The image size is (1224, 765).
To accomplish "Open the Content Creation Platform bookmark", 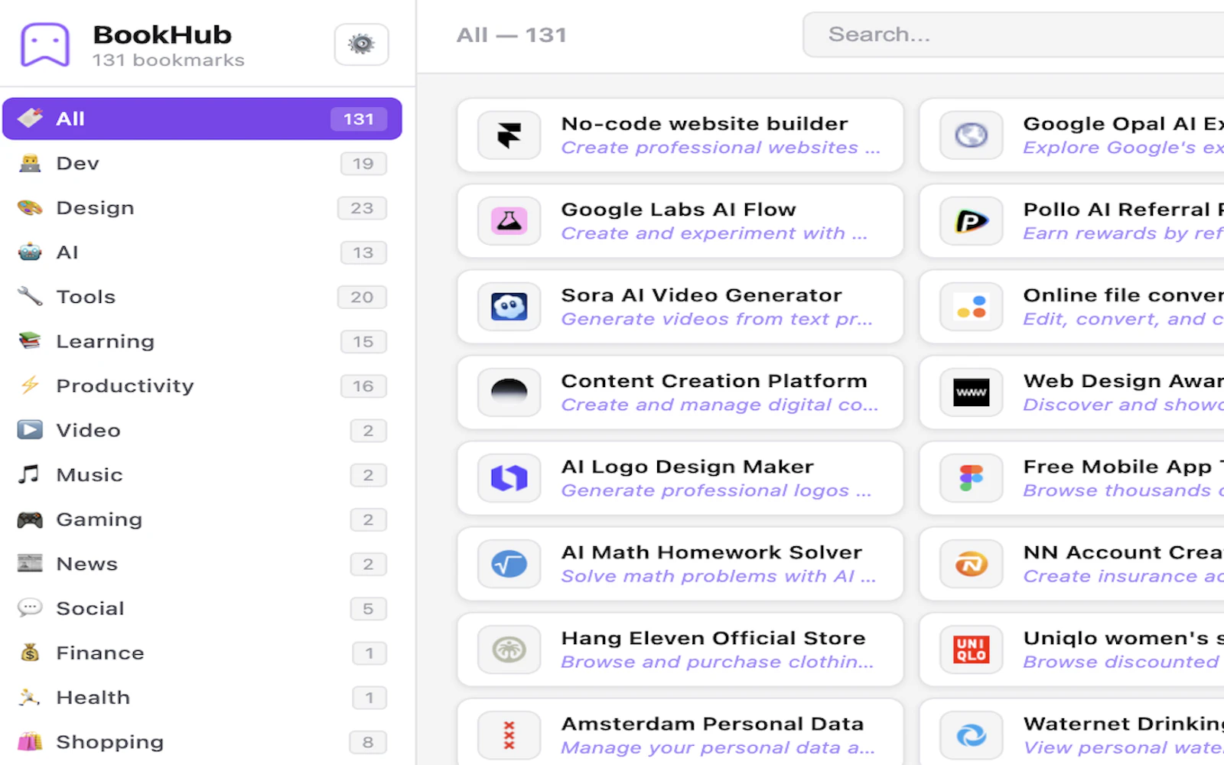I will (x=680, y=392).
